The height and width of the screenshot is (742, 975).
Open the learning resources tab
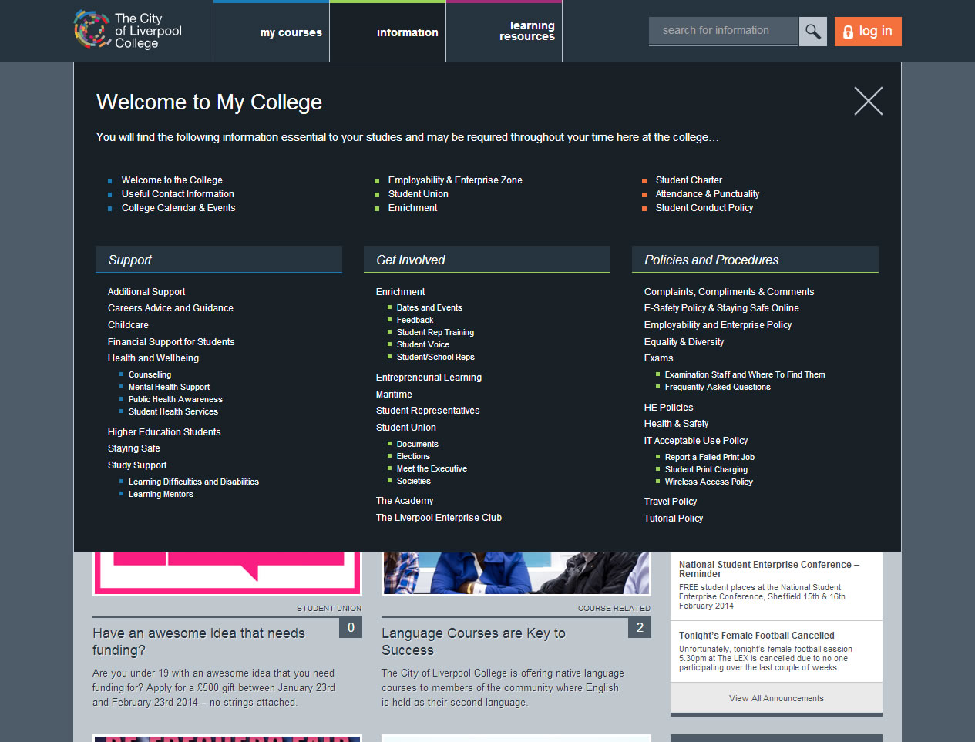click(x=504, y=32)
